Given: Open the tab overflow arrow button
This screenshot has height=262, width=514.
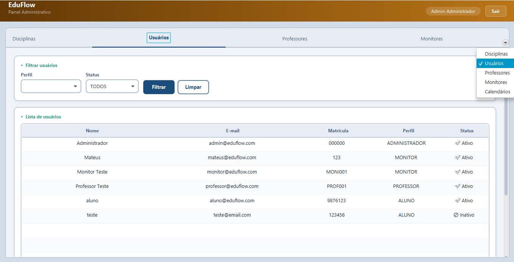Looking at the screenshot, I should [x=505, y=43].
